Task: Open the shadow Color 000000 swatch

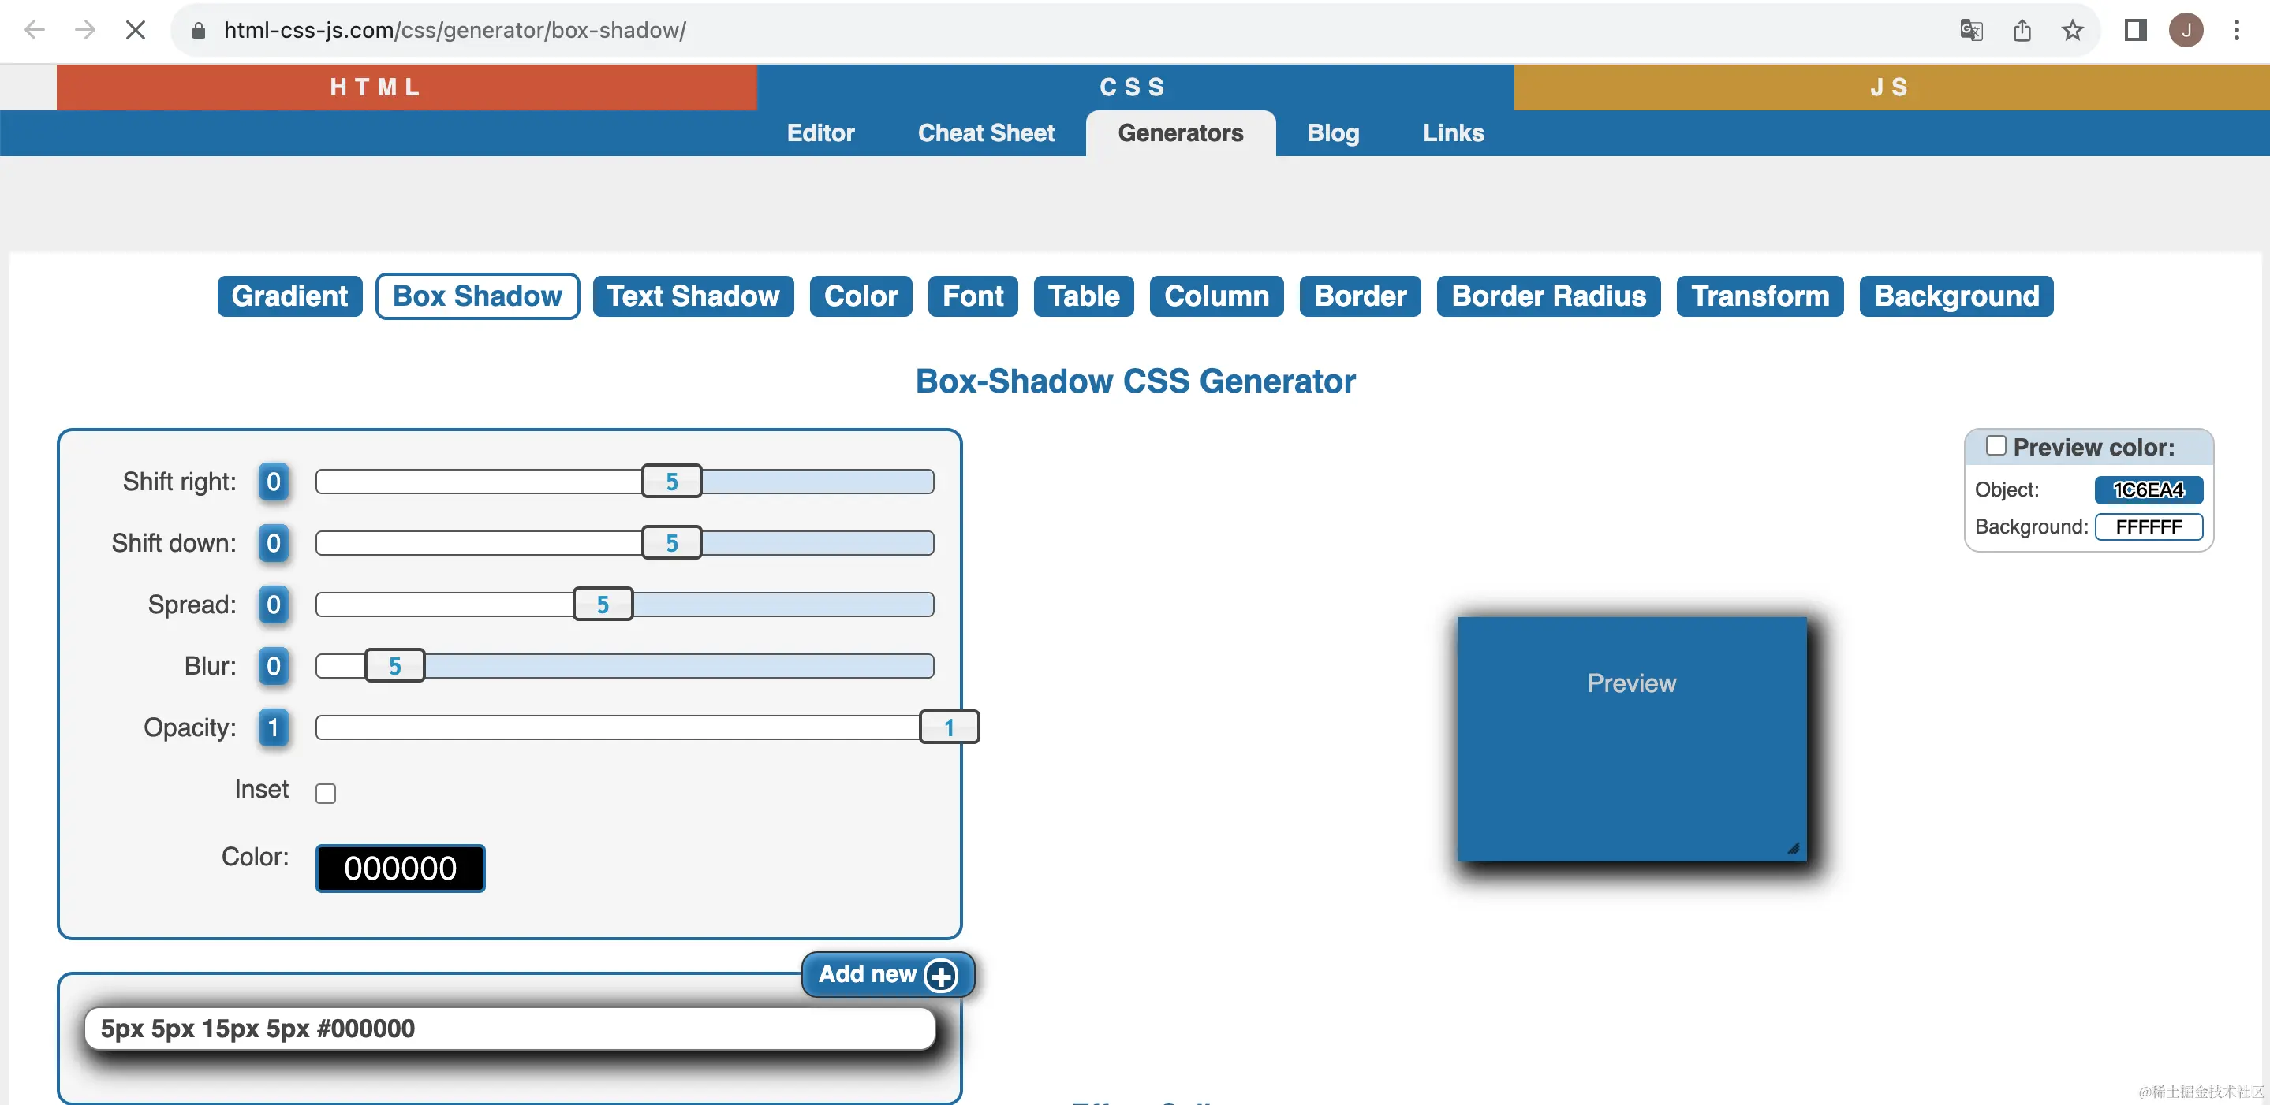Action: click(400, 868)
